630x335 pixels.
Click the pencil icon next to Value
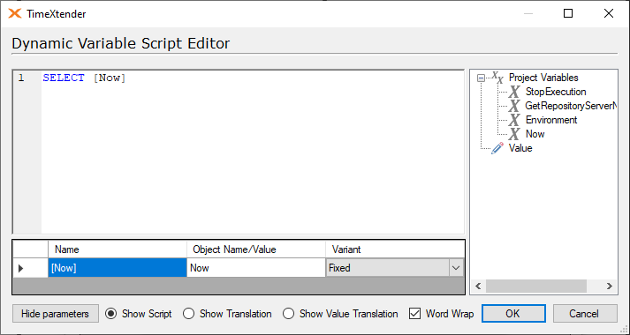coord(497,148)
